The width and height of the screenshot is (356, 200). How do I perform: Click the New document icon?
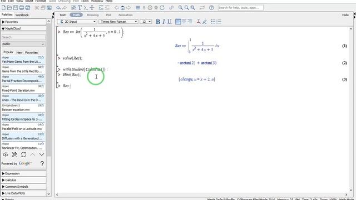(3, 8)
